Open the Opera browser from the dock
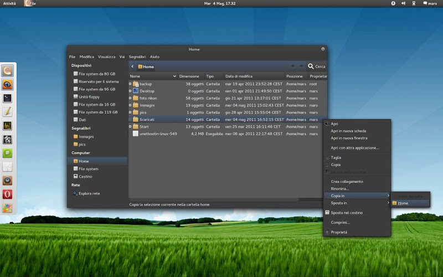Image resolution: width=443 pixels, height=277 pixels. point(8,194)
